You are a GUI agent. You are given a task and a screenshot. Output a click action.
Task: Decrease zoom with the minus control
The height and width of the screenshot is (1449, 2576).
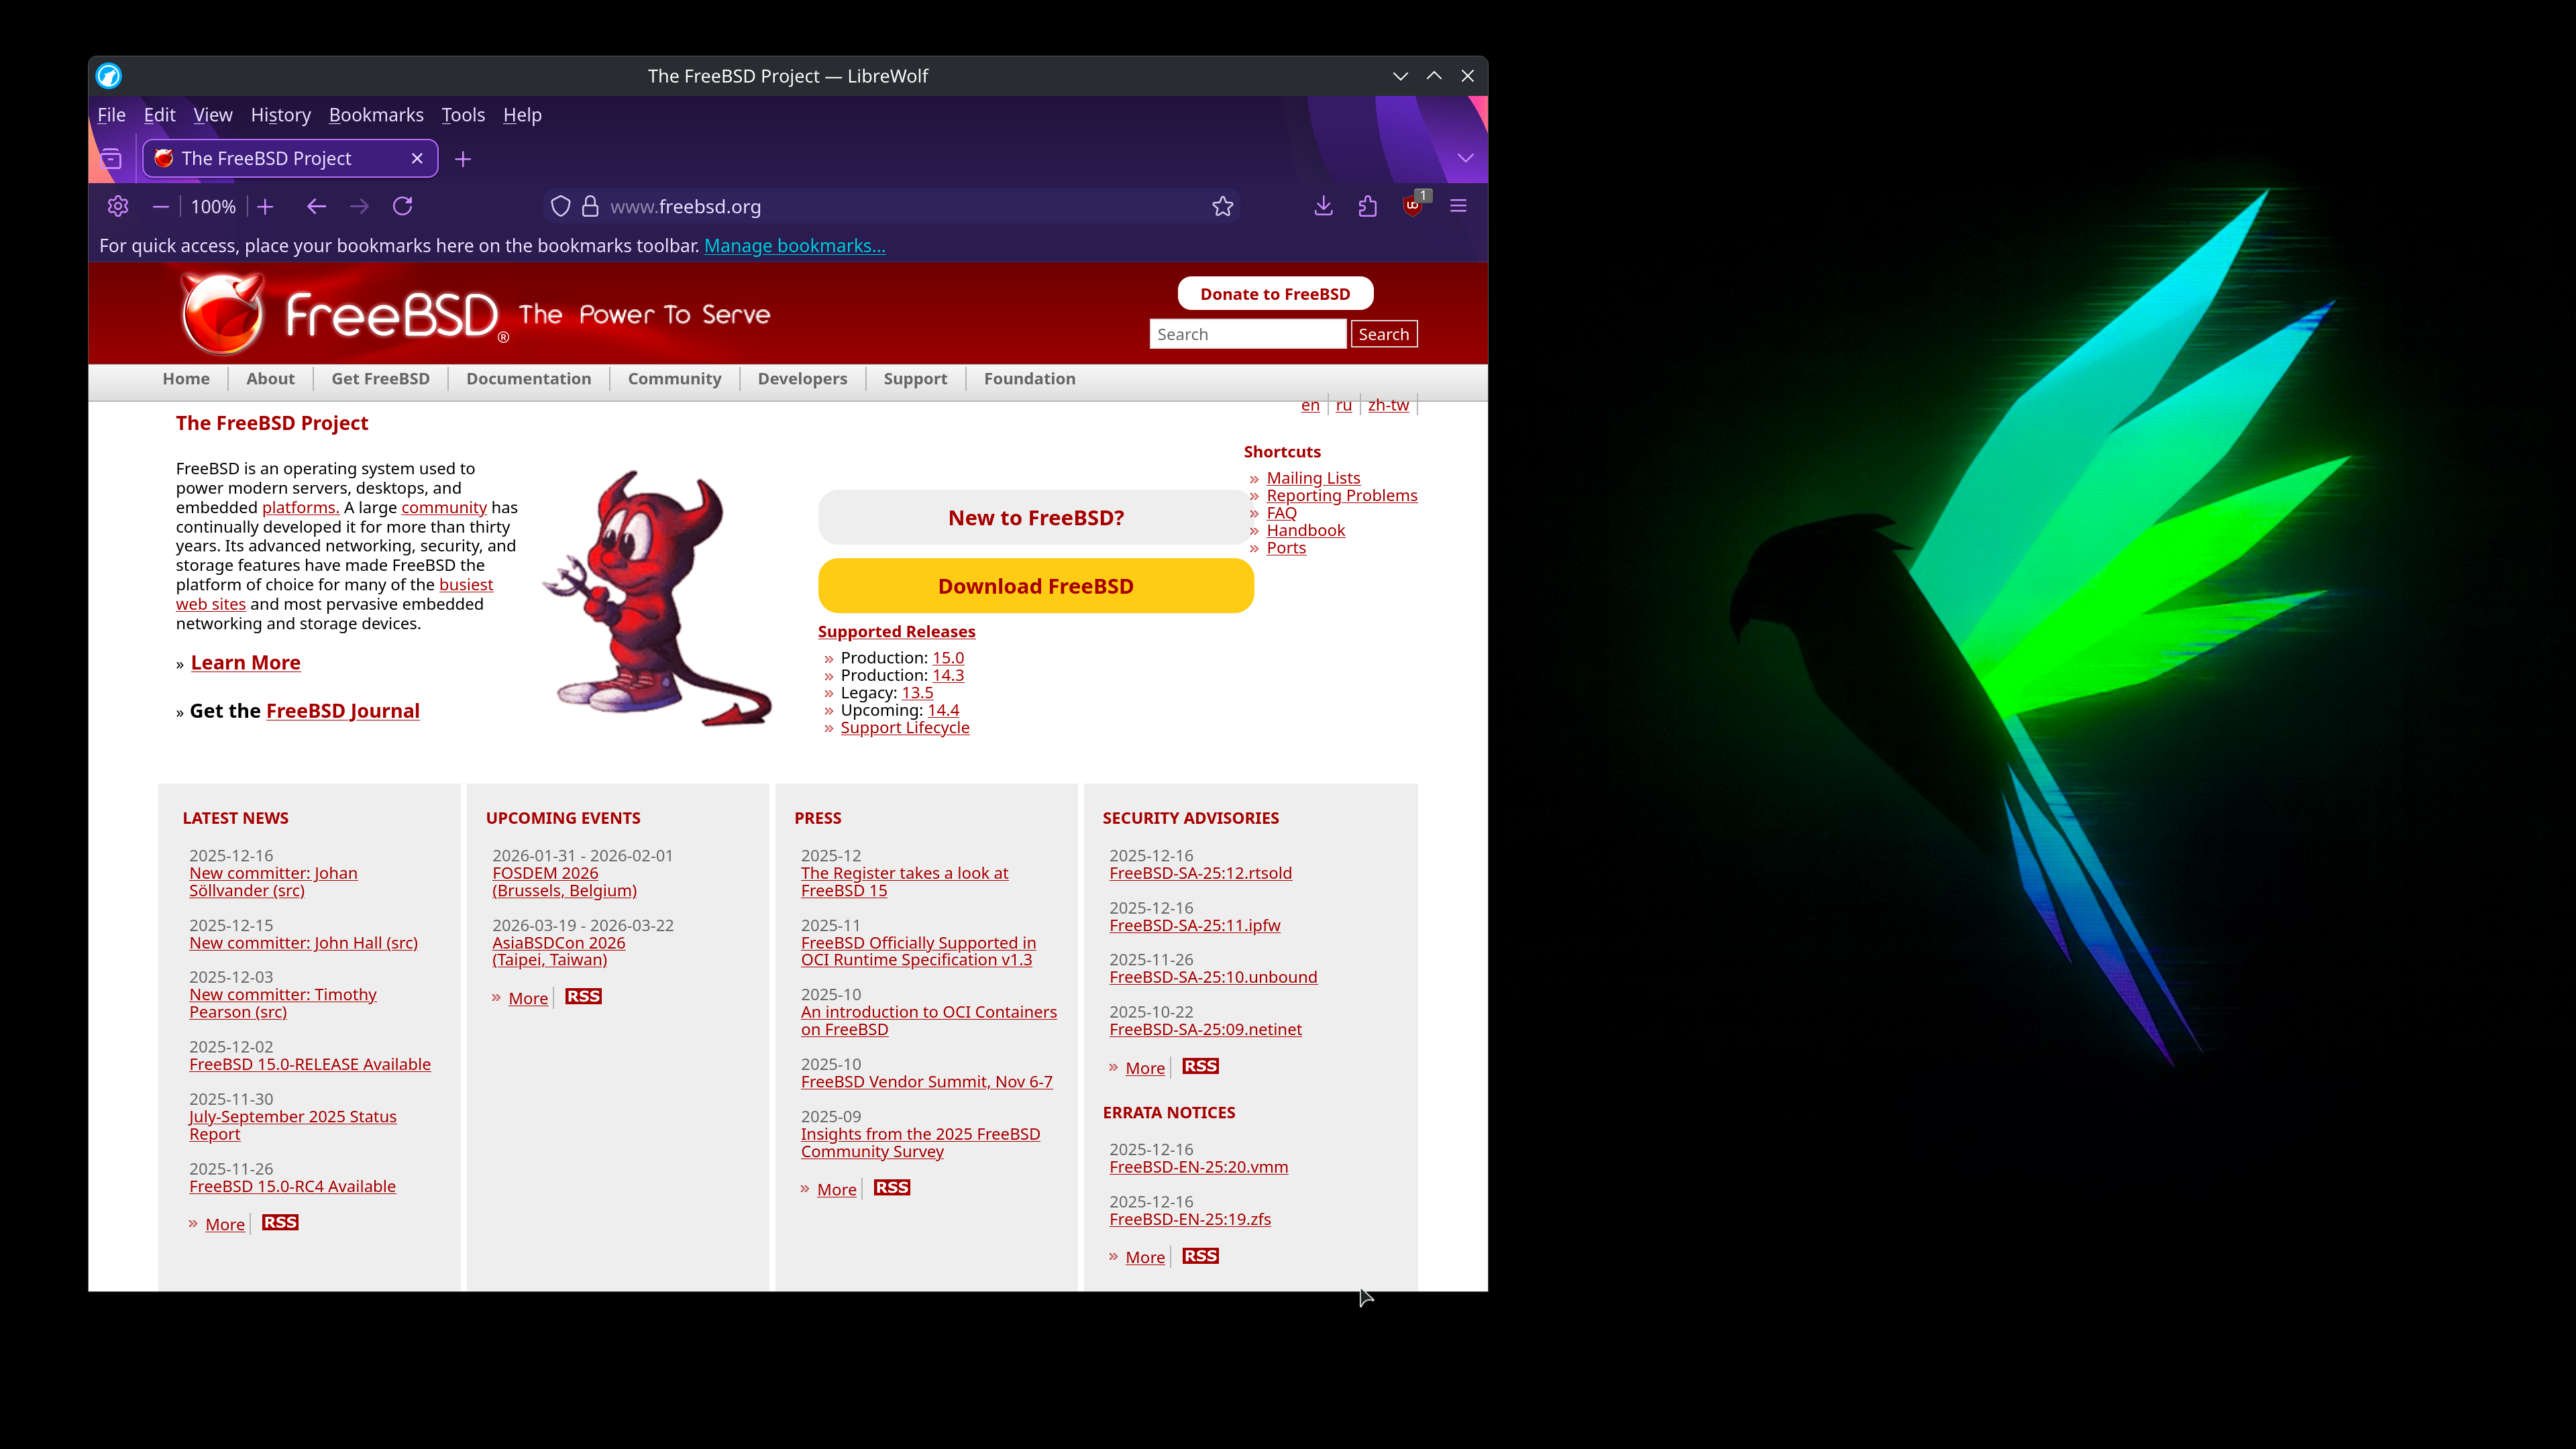click(160, 206)
